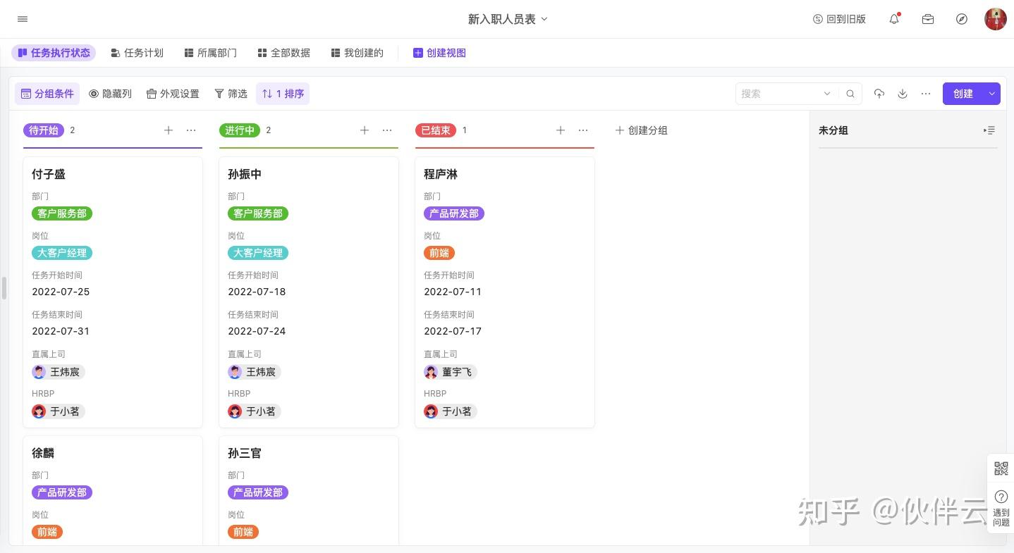Open 隐藏列 hidden columns settings
The height and width of the screenshot is (553, 1014).
coord(110,94)
